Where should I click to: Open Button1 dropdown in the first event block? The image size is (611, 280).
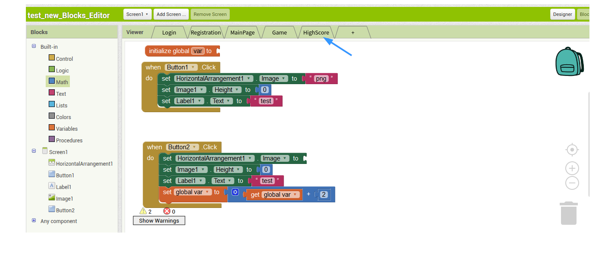coord(181,67)
